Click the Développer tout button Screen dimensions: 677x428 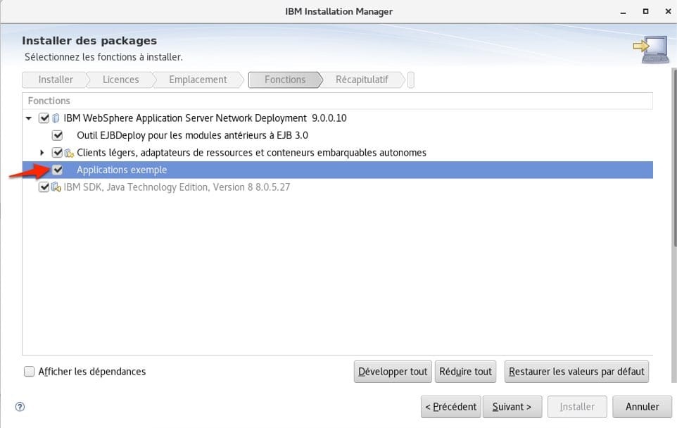pyautogui.click(x=393, y=371)
